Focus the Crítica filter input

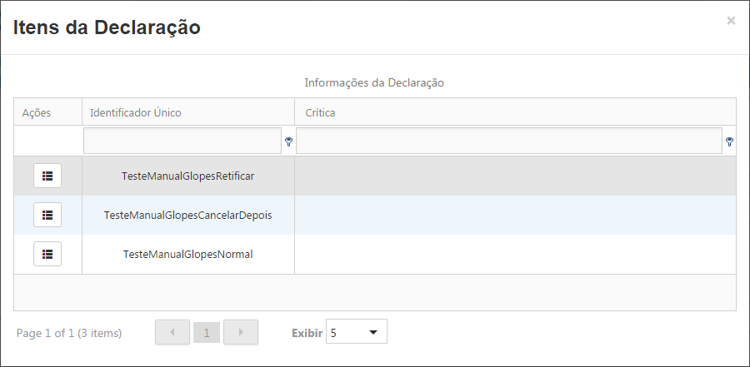[509, 141]
